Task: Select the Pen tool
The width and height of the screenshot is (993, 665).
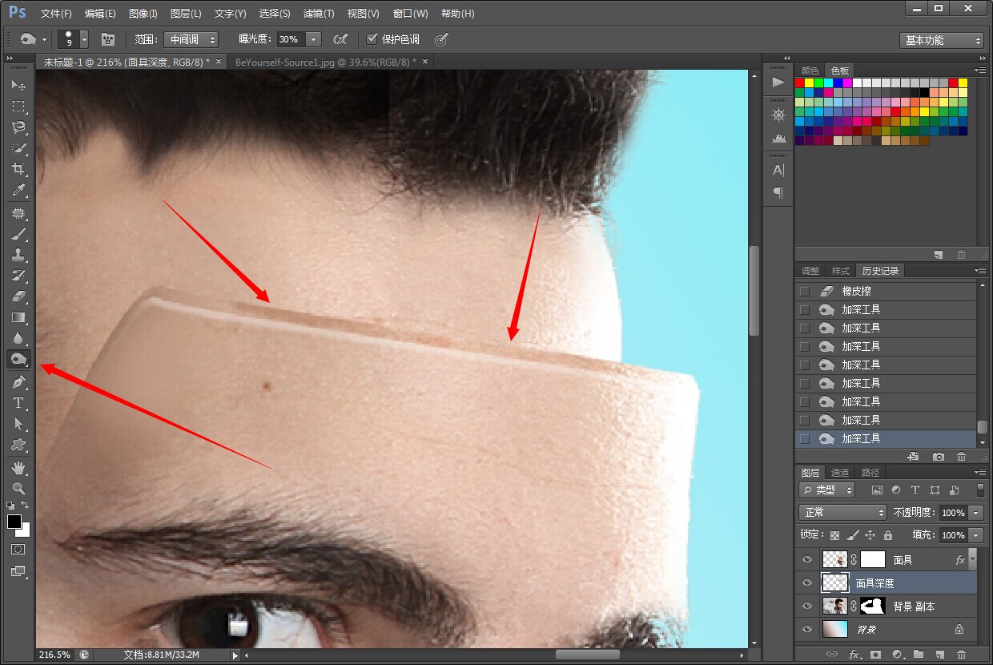Action: (18, 382)
